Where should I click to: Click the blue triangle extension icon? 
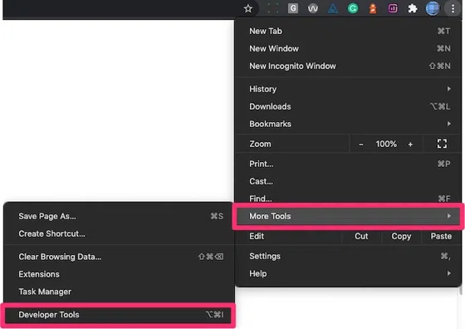point(333,8)
